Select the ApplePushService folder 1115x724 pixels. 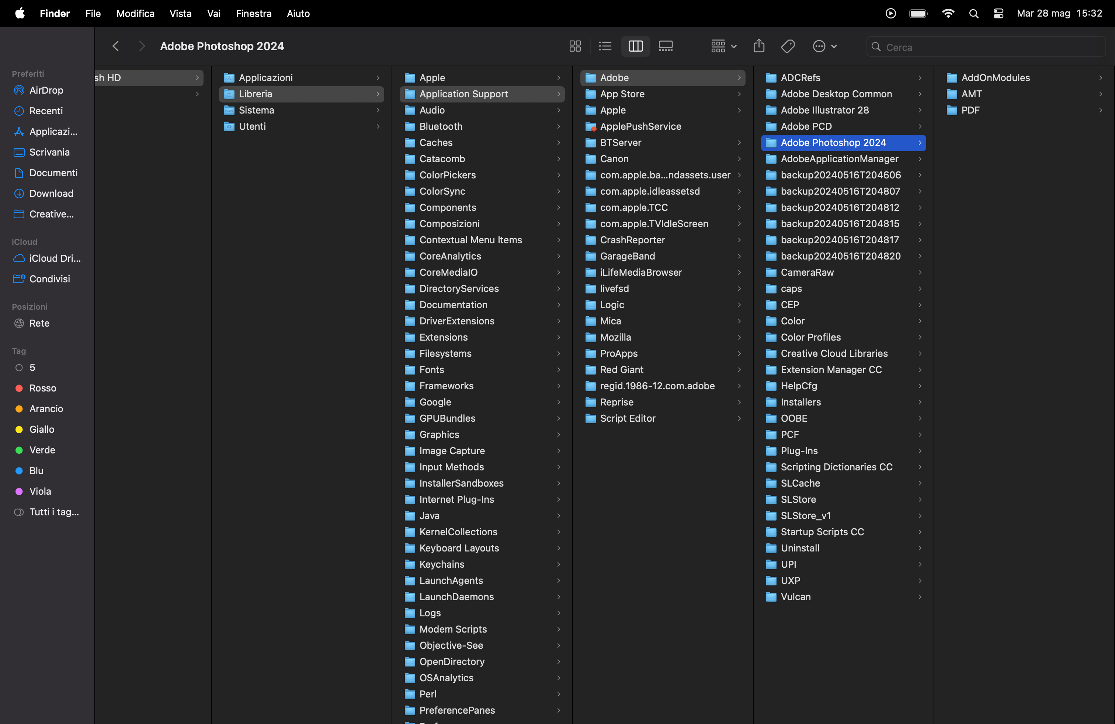663,126
